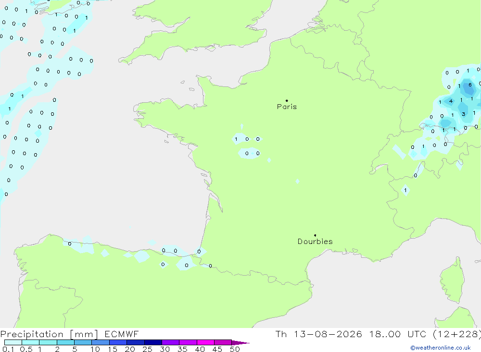This screenshot has width=481, height=352.
Task: Select the 5–10 mm legend color swatch
Action: (83, 342)
